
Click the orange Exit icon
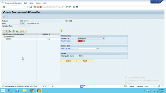click(x=38, y=7)
